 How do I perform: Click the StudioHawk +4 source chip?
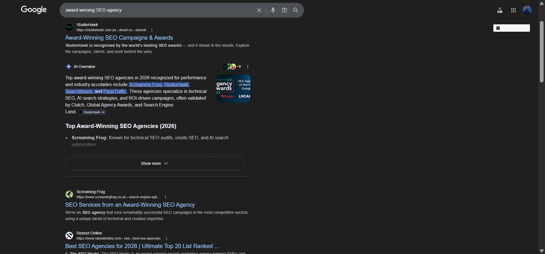92,112
